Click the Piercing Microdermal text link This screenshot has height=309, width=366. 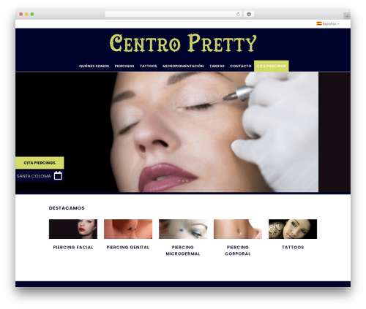pos(183,251)
